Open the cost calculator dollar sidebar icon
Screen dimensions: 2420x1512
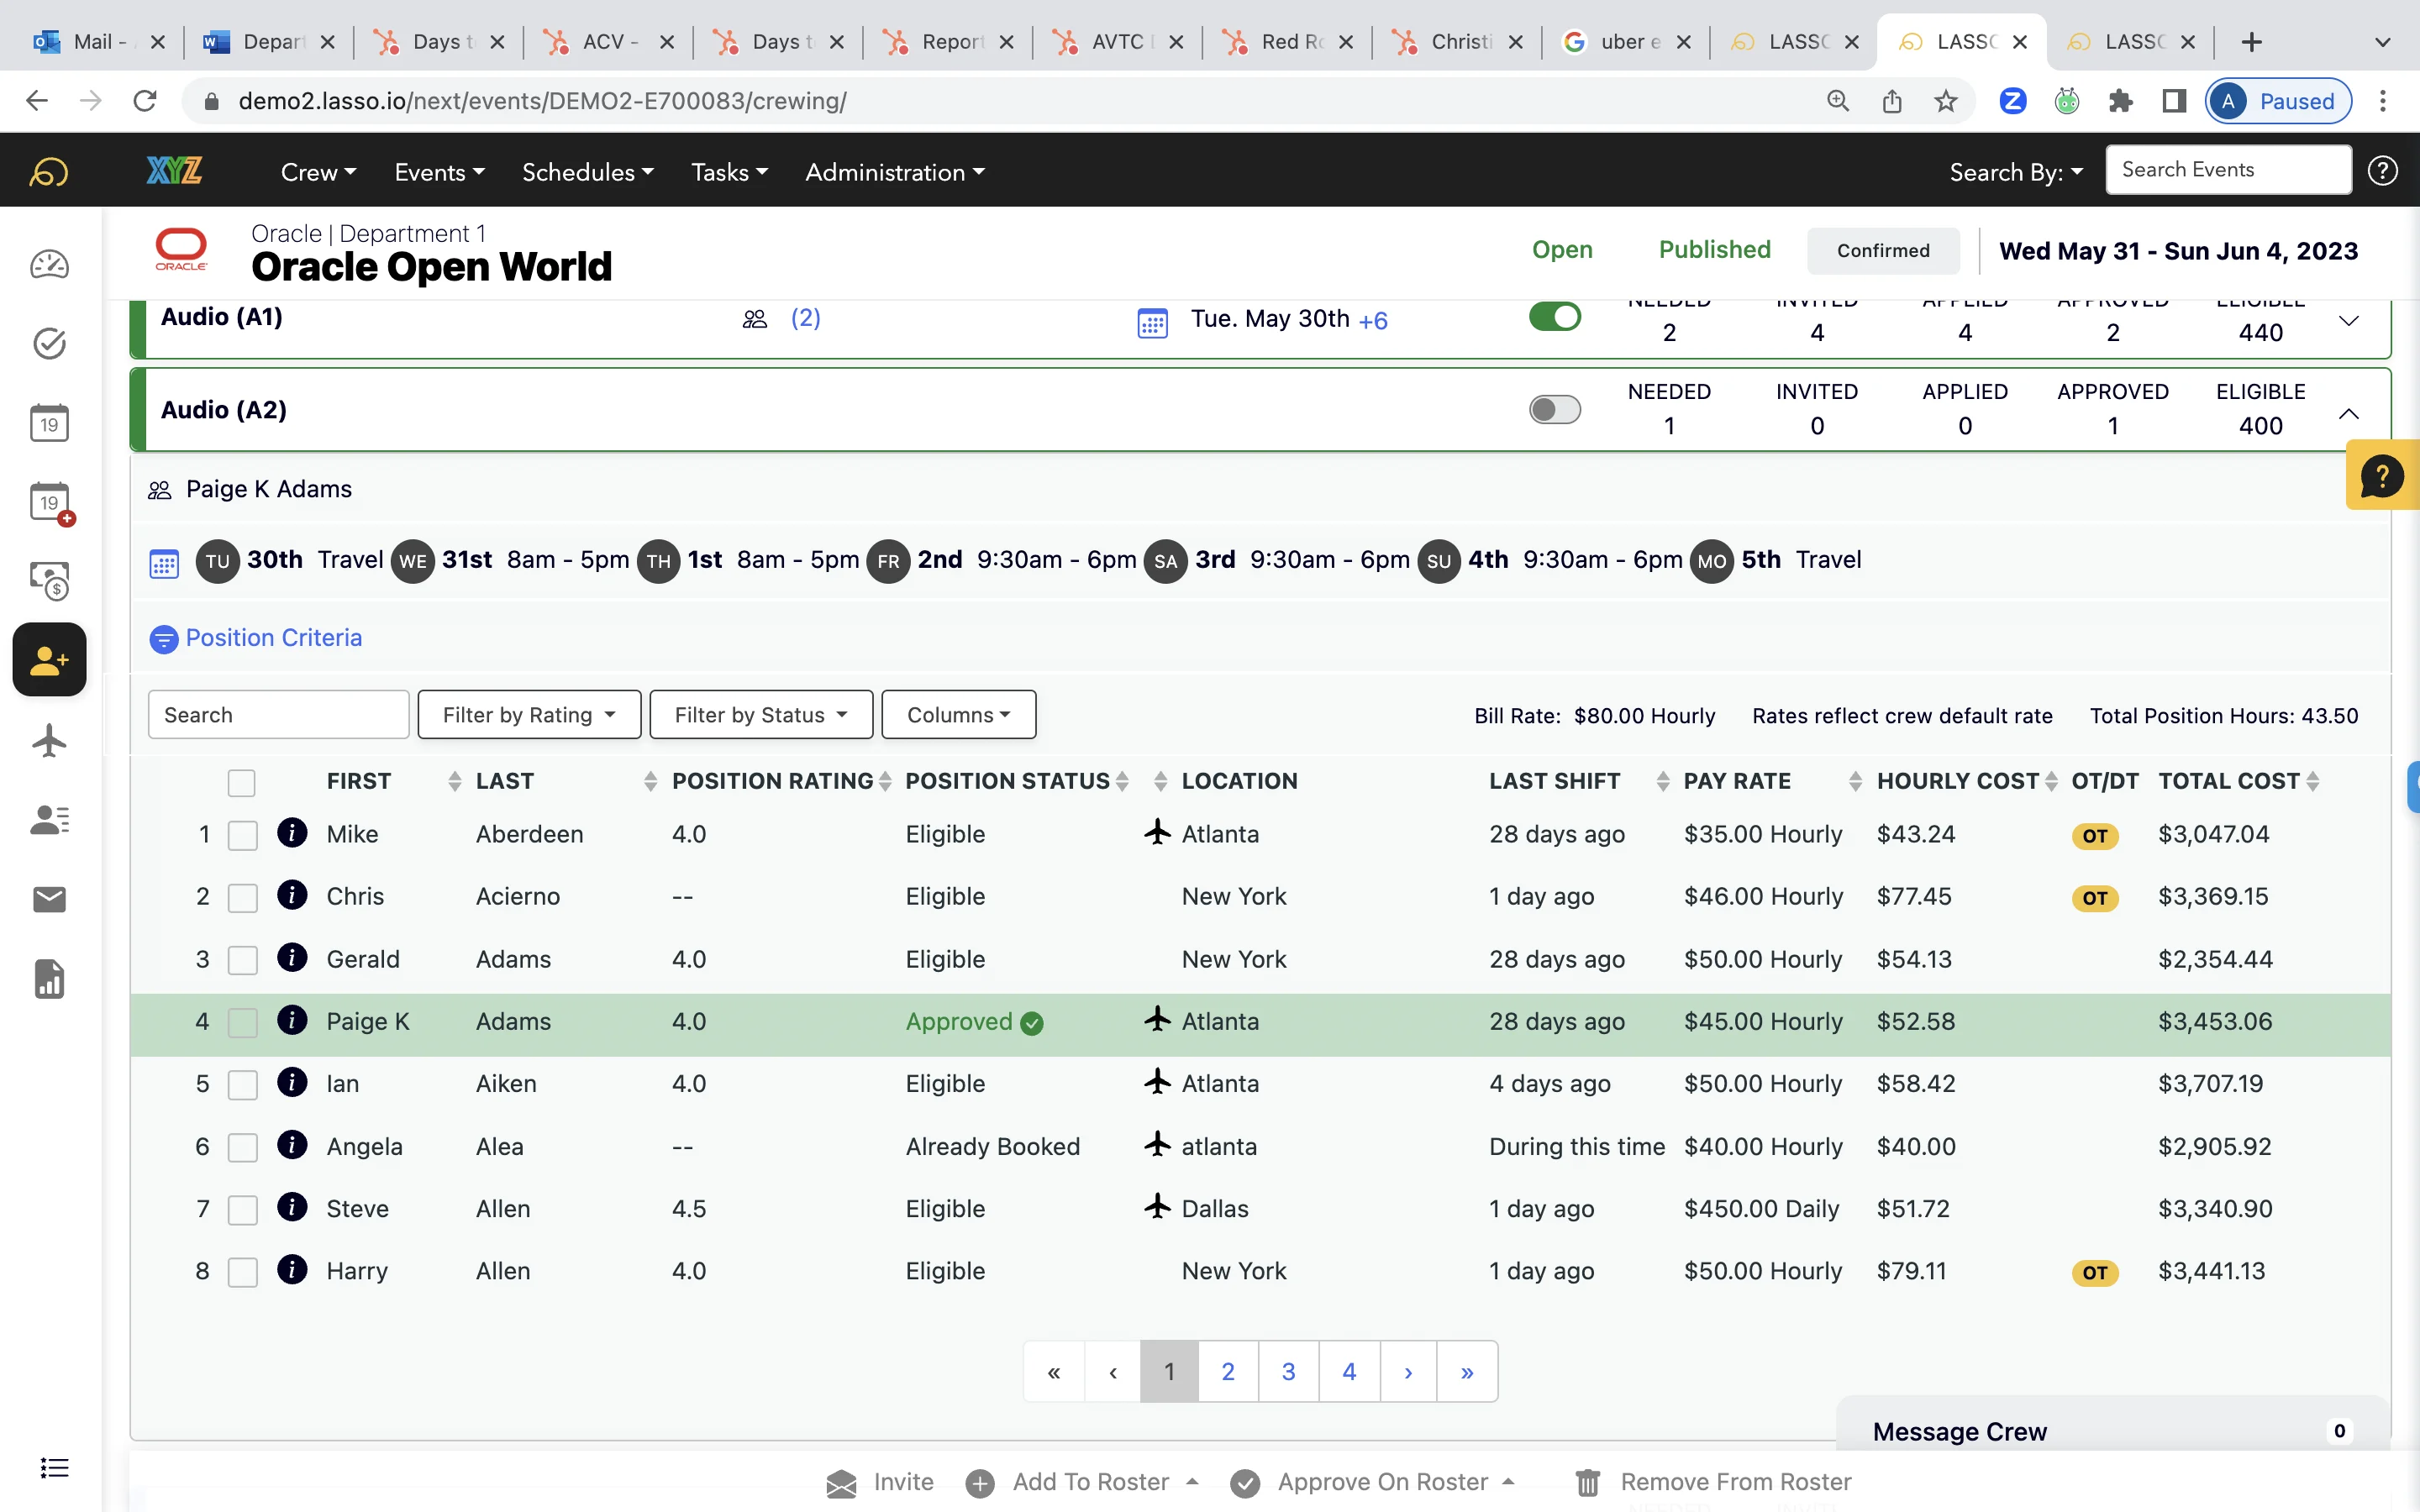(x=49, y=580)
